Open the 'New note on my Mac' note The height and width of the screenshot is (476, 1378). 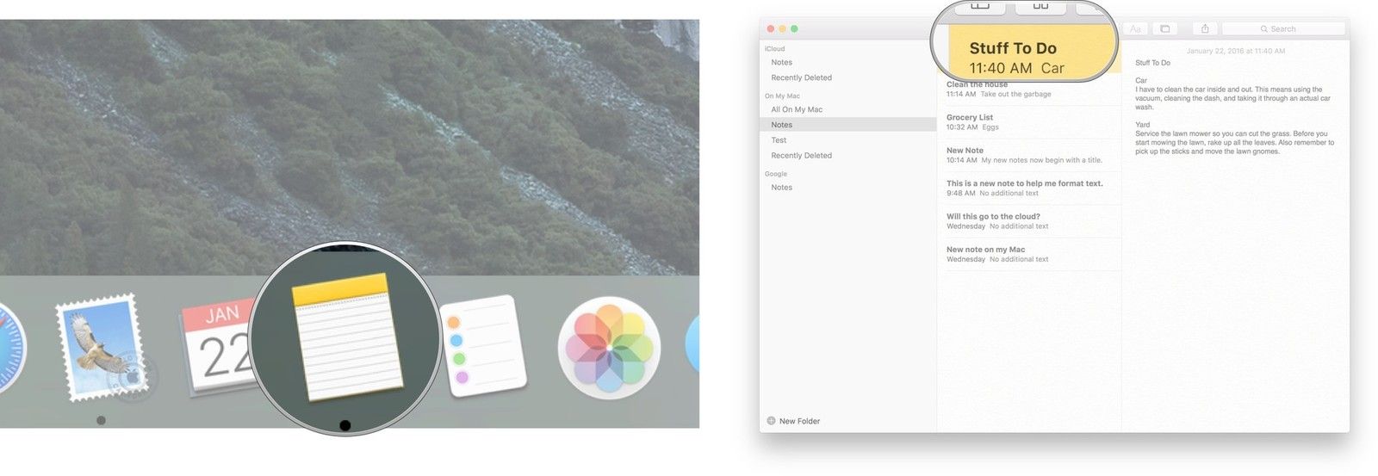[x=1029, y=254]
